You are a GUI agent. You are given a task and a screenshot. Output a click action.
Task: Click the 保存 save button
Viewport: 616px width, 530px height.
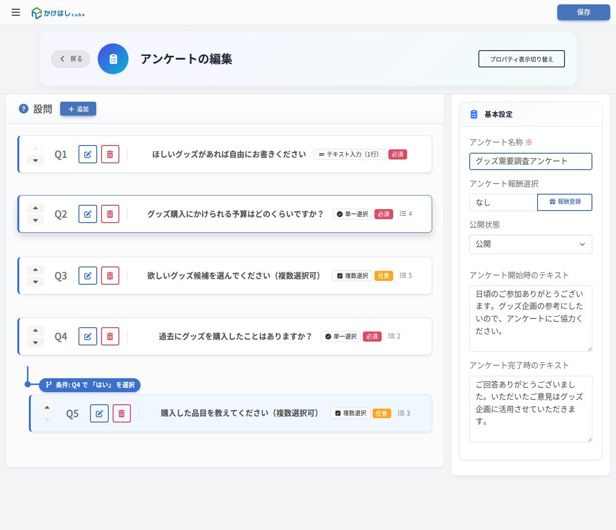pos(583,12)
